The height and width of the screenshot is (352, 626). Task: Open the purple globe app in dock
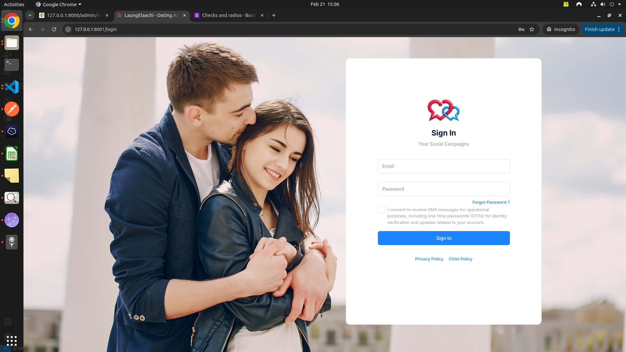12,220
